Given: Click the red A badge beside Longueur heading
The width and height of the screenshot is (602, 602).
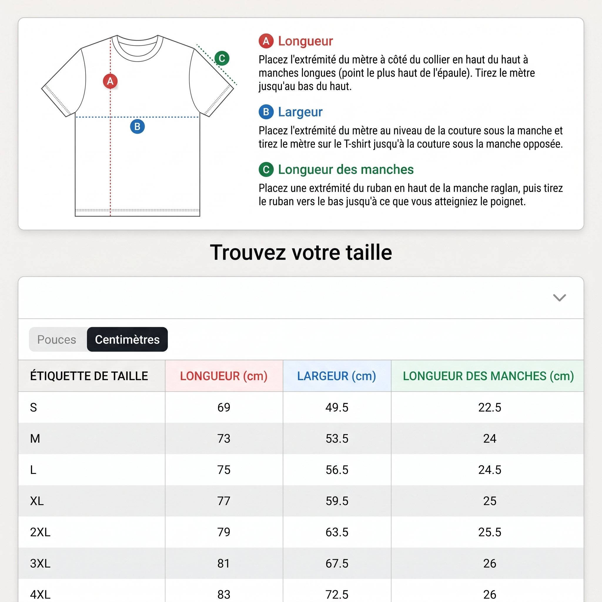Looking at the screenshot, I should (x=266, y=41).
